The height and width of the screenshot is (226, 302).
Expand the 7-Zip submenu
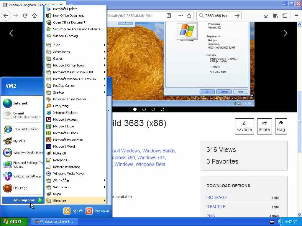(x=75, y=45)
